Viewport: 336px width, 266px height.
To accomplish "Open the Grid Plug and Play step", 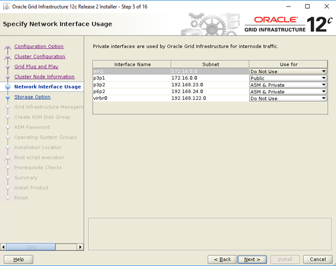I will (x=36, y=66).
